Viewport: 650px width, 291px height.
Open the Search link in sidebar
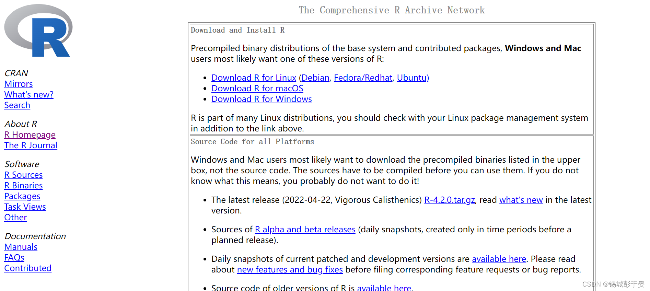point(17,105)
